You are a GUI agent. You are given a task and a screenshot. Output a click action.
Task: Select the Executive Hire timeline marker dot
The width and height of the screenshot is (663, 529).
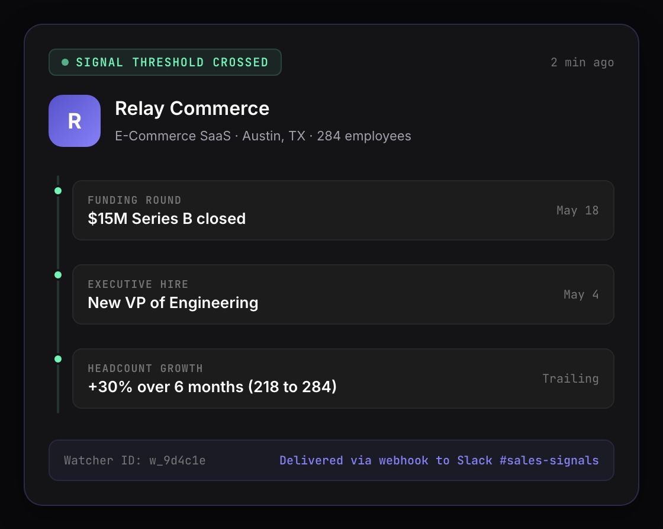coord(59,275)
